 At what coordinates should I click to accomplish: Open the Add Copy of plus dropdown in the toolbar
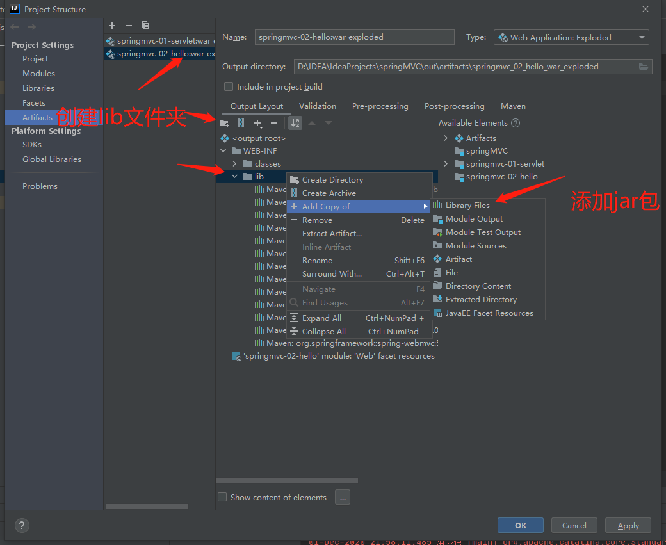(x=258, y=123)
